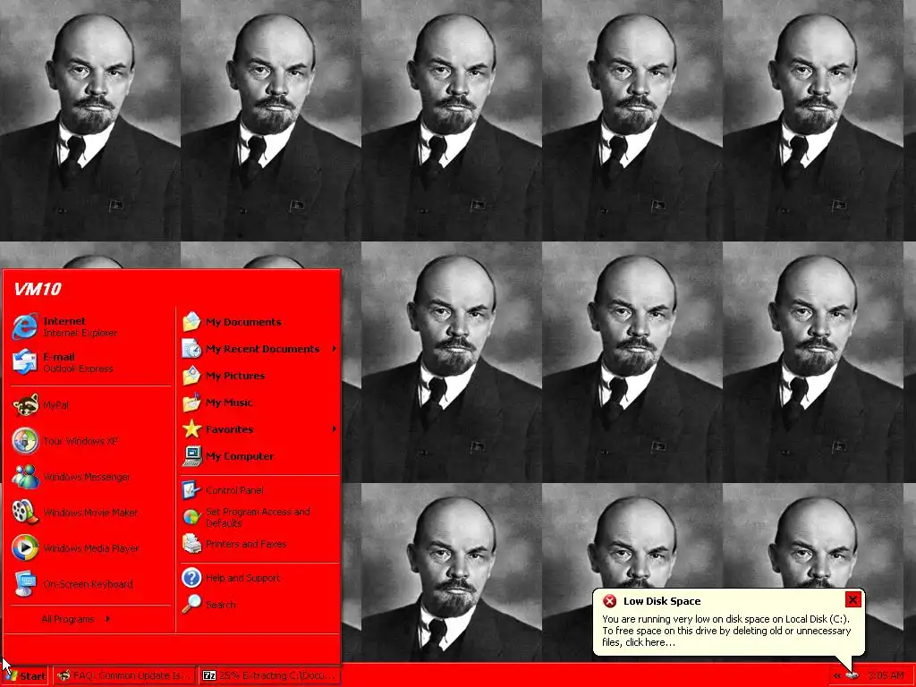
Task: Click the Low Disk Space balloon message text
Action: pos(726,631)
